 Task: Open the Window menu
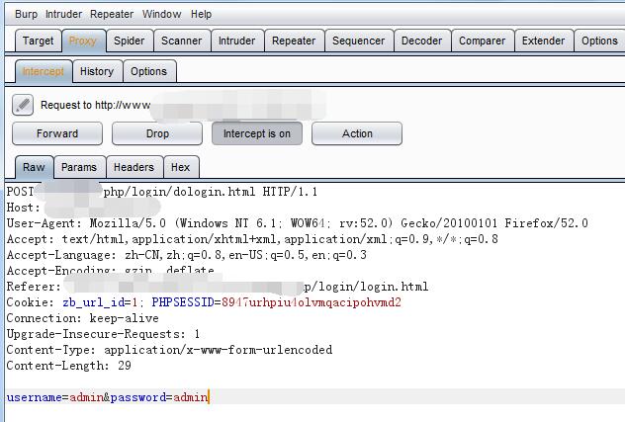point(161,15)
